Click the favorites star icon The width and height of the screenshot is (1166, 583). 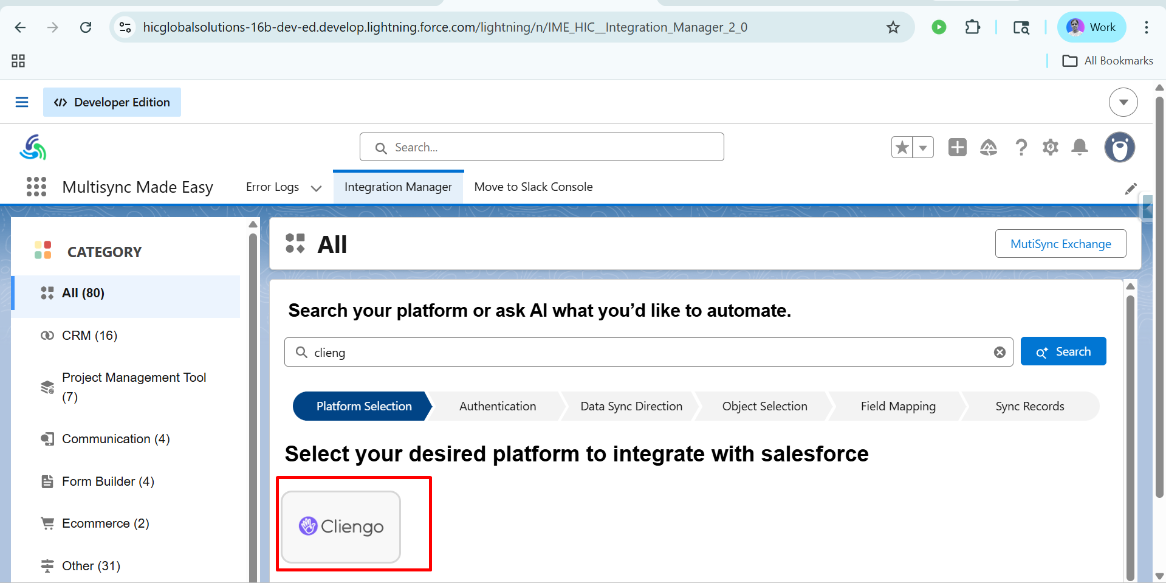click(902, 147)
